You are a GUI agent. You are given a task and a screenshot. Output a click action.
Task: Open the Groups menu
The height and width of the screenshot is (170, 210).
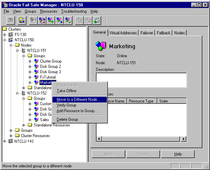pos(30,11)
